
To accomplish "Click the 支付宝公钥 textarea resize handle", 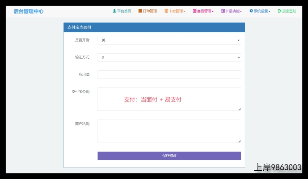I will point(240,109).
